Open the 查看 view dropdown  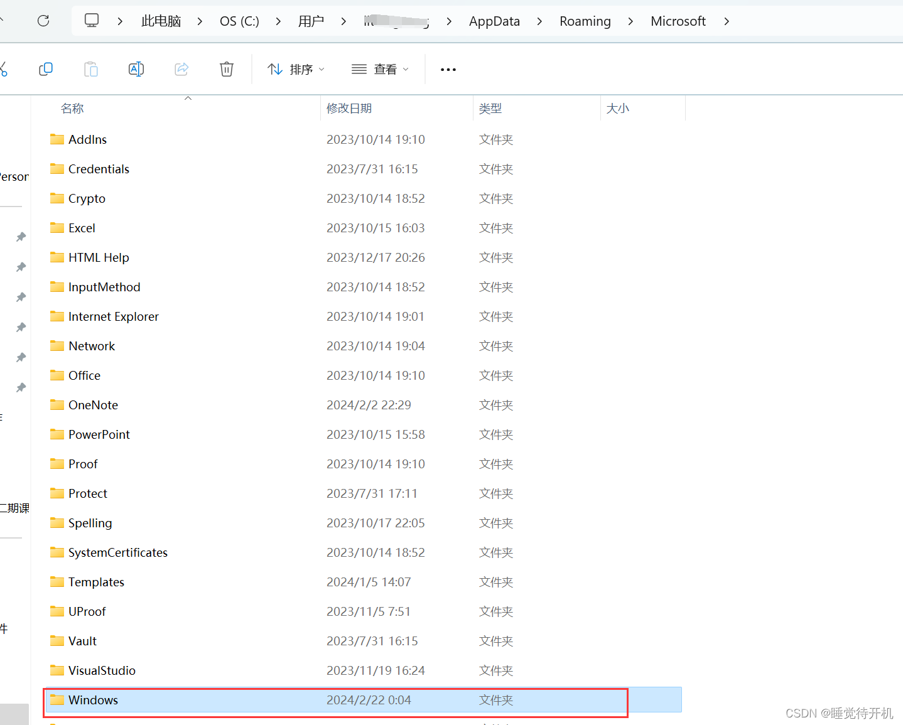(x=380, y=69)
